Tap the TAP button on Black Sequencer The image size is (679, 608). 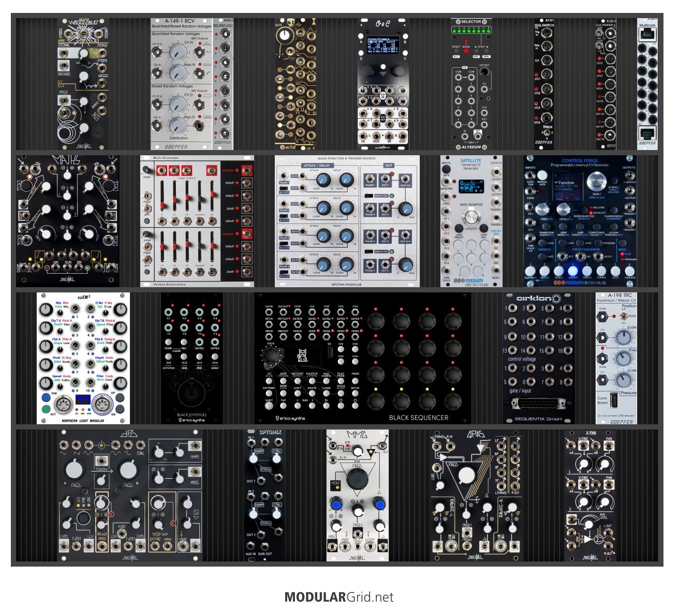(x=283, y=406)
